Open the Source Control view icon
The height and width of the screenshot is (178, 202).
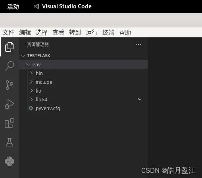[10, 85]
